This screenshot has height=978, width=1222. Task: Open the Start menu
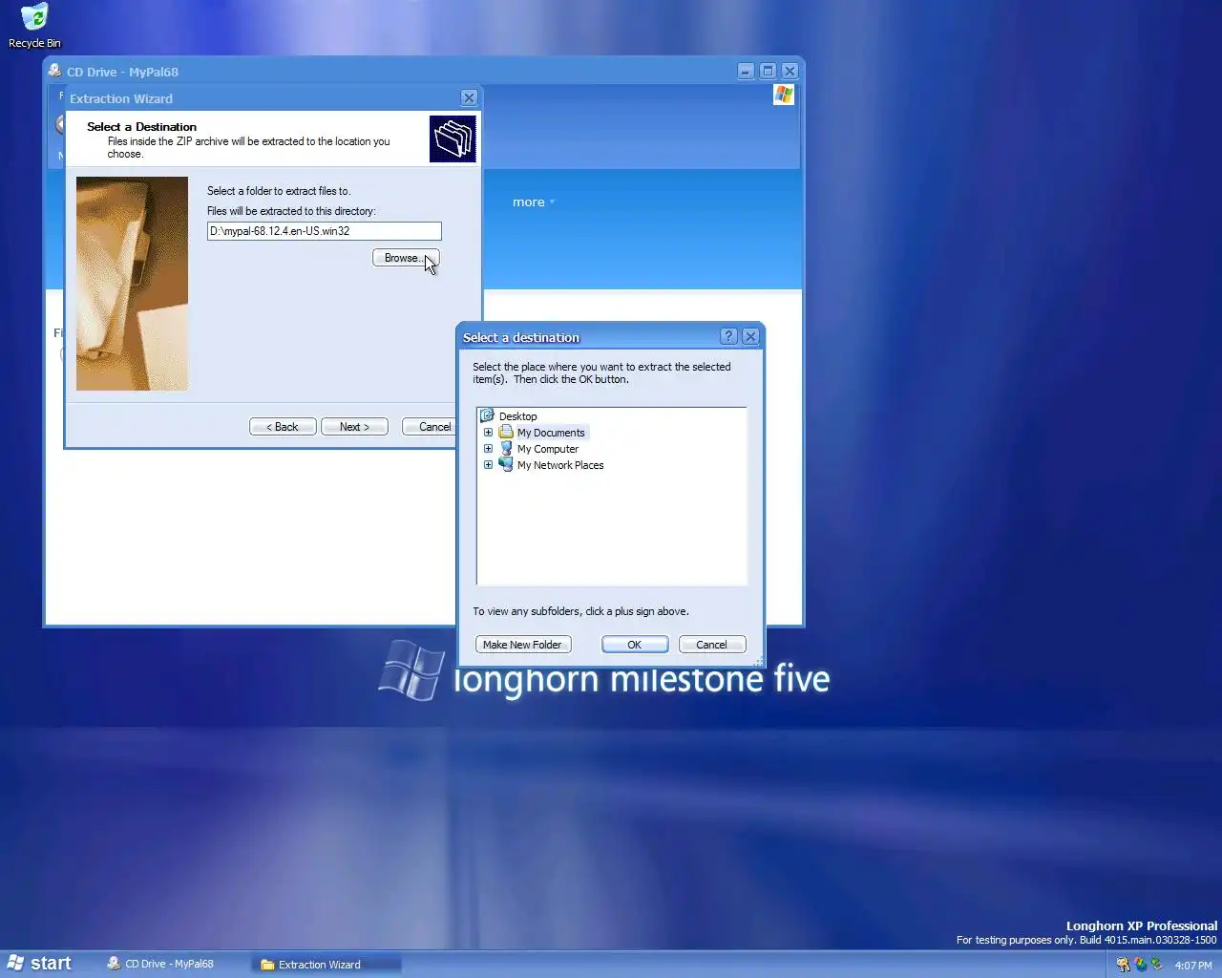[x=39, y=964]
